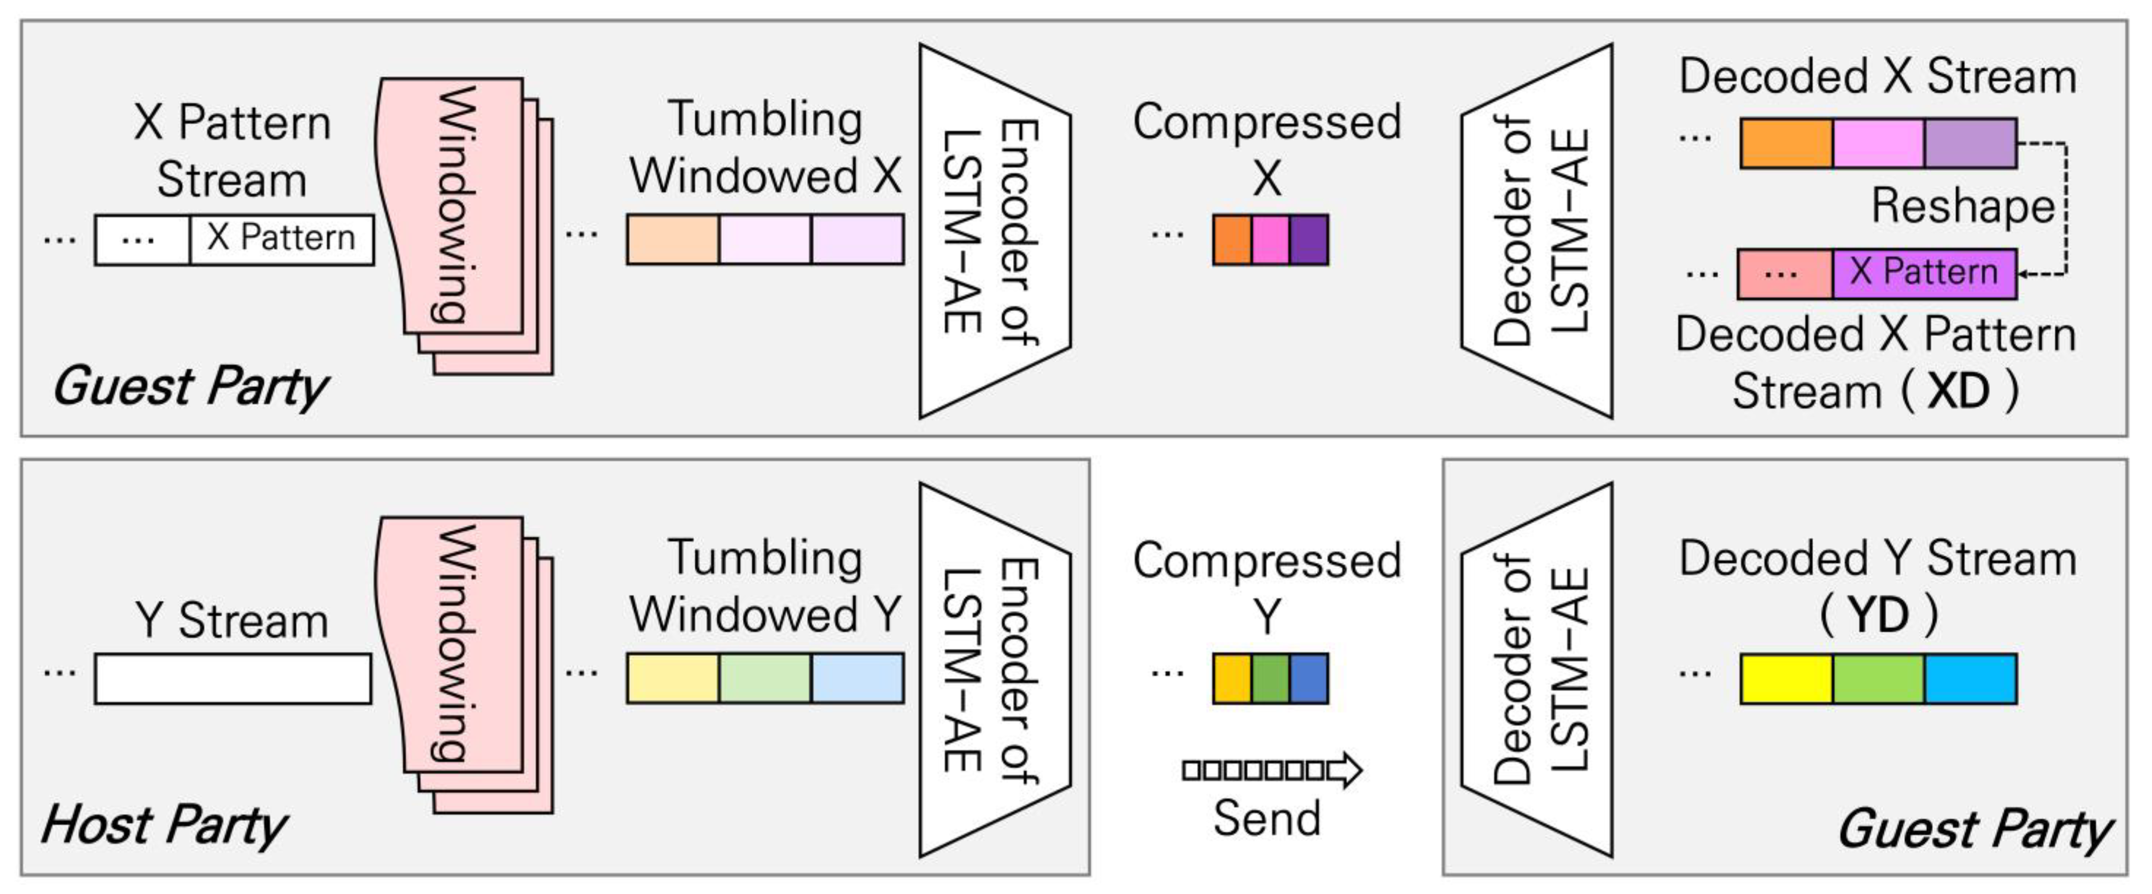Click the dashed Reshape arrow connector

tap(2065, 209)
